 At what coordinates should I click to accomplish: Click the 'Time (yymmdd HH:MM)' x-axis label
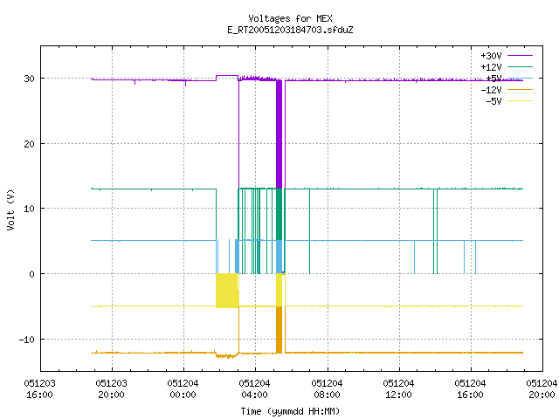coord(290,411)
